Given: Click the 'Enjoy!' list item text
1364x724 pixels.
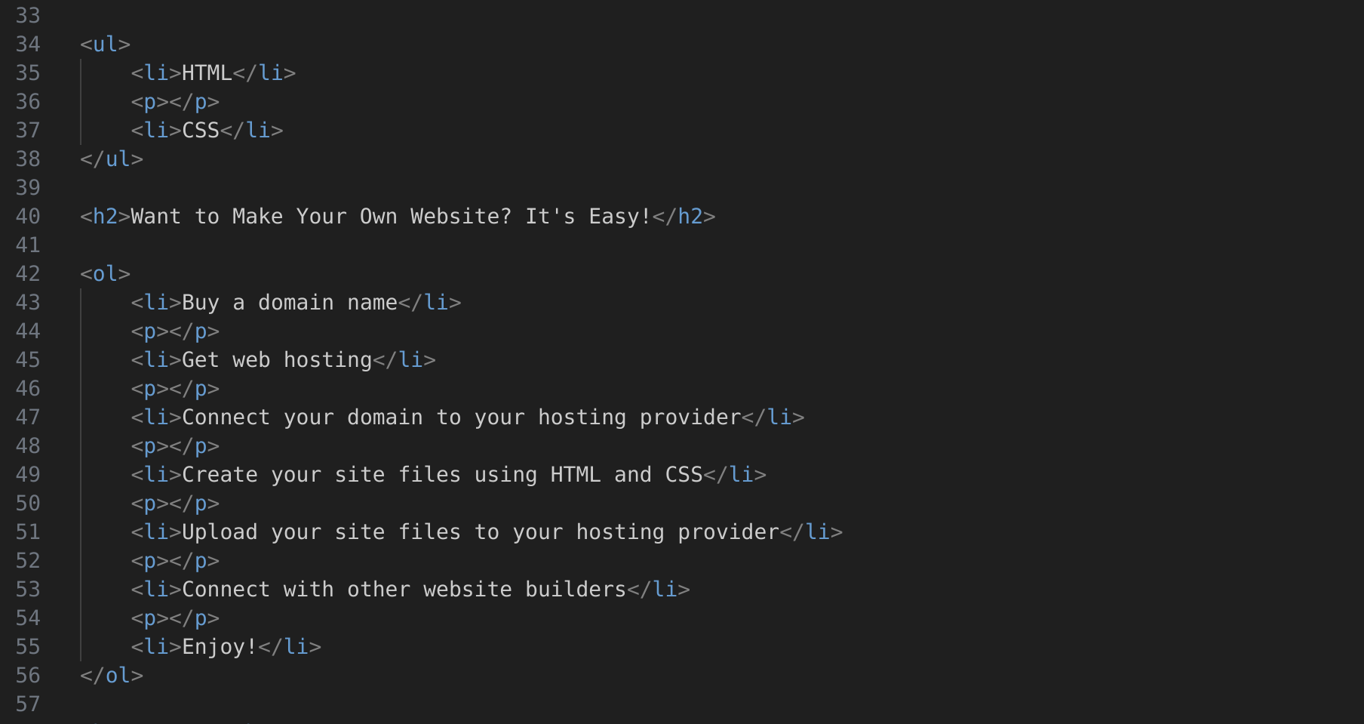Looking at the screenshot, I should point(220,646).
